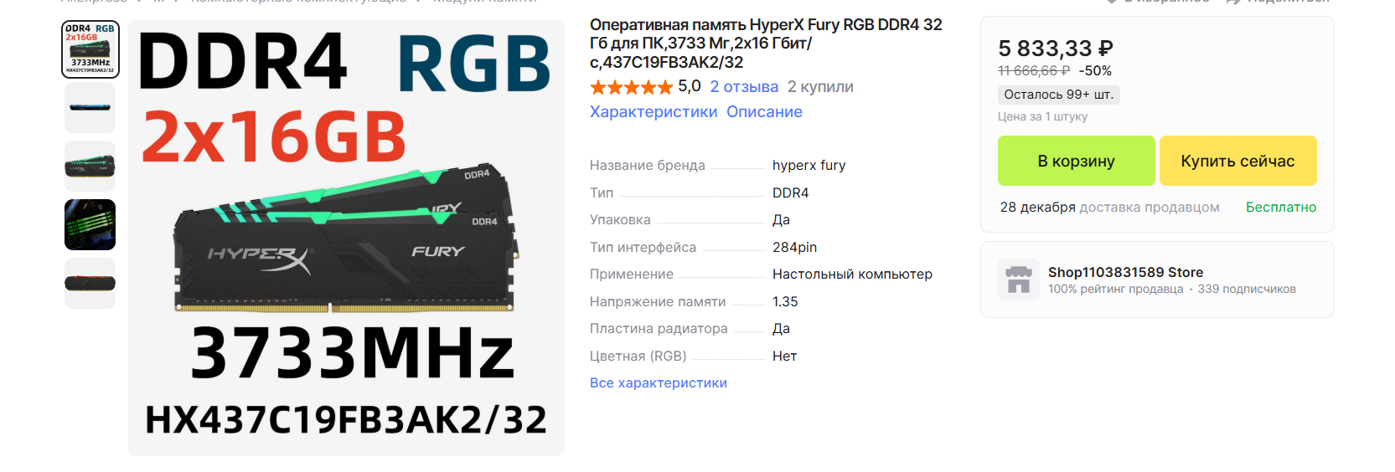Image resolution: width=1395 pixels, height=472 pixels.
Task: Jump to Описание section
Action: [764, 112]
